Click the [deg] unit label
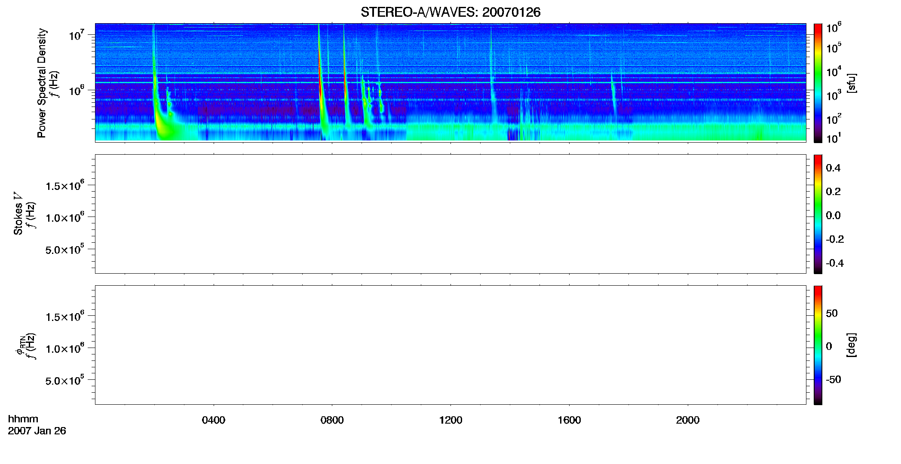901x464 pixels. pyautogui.click(x=852, y=345)
